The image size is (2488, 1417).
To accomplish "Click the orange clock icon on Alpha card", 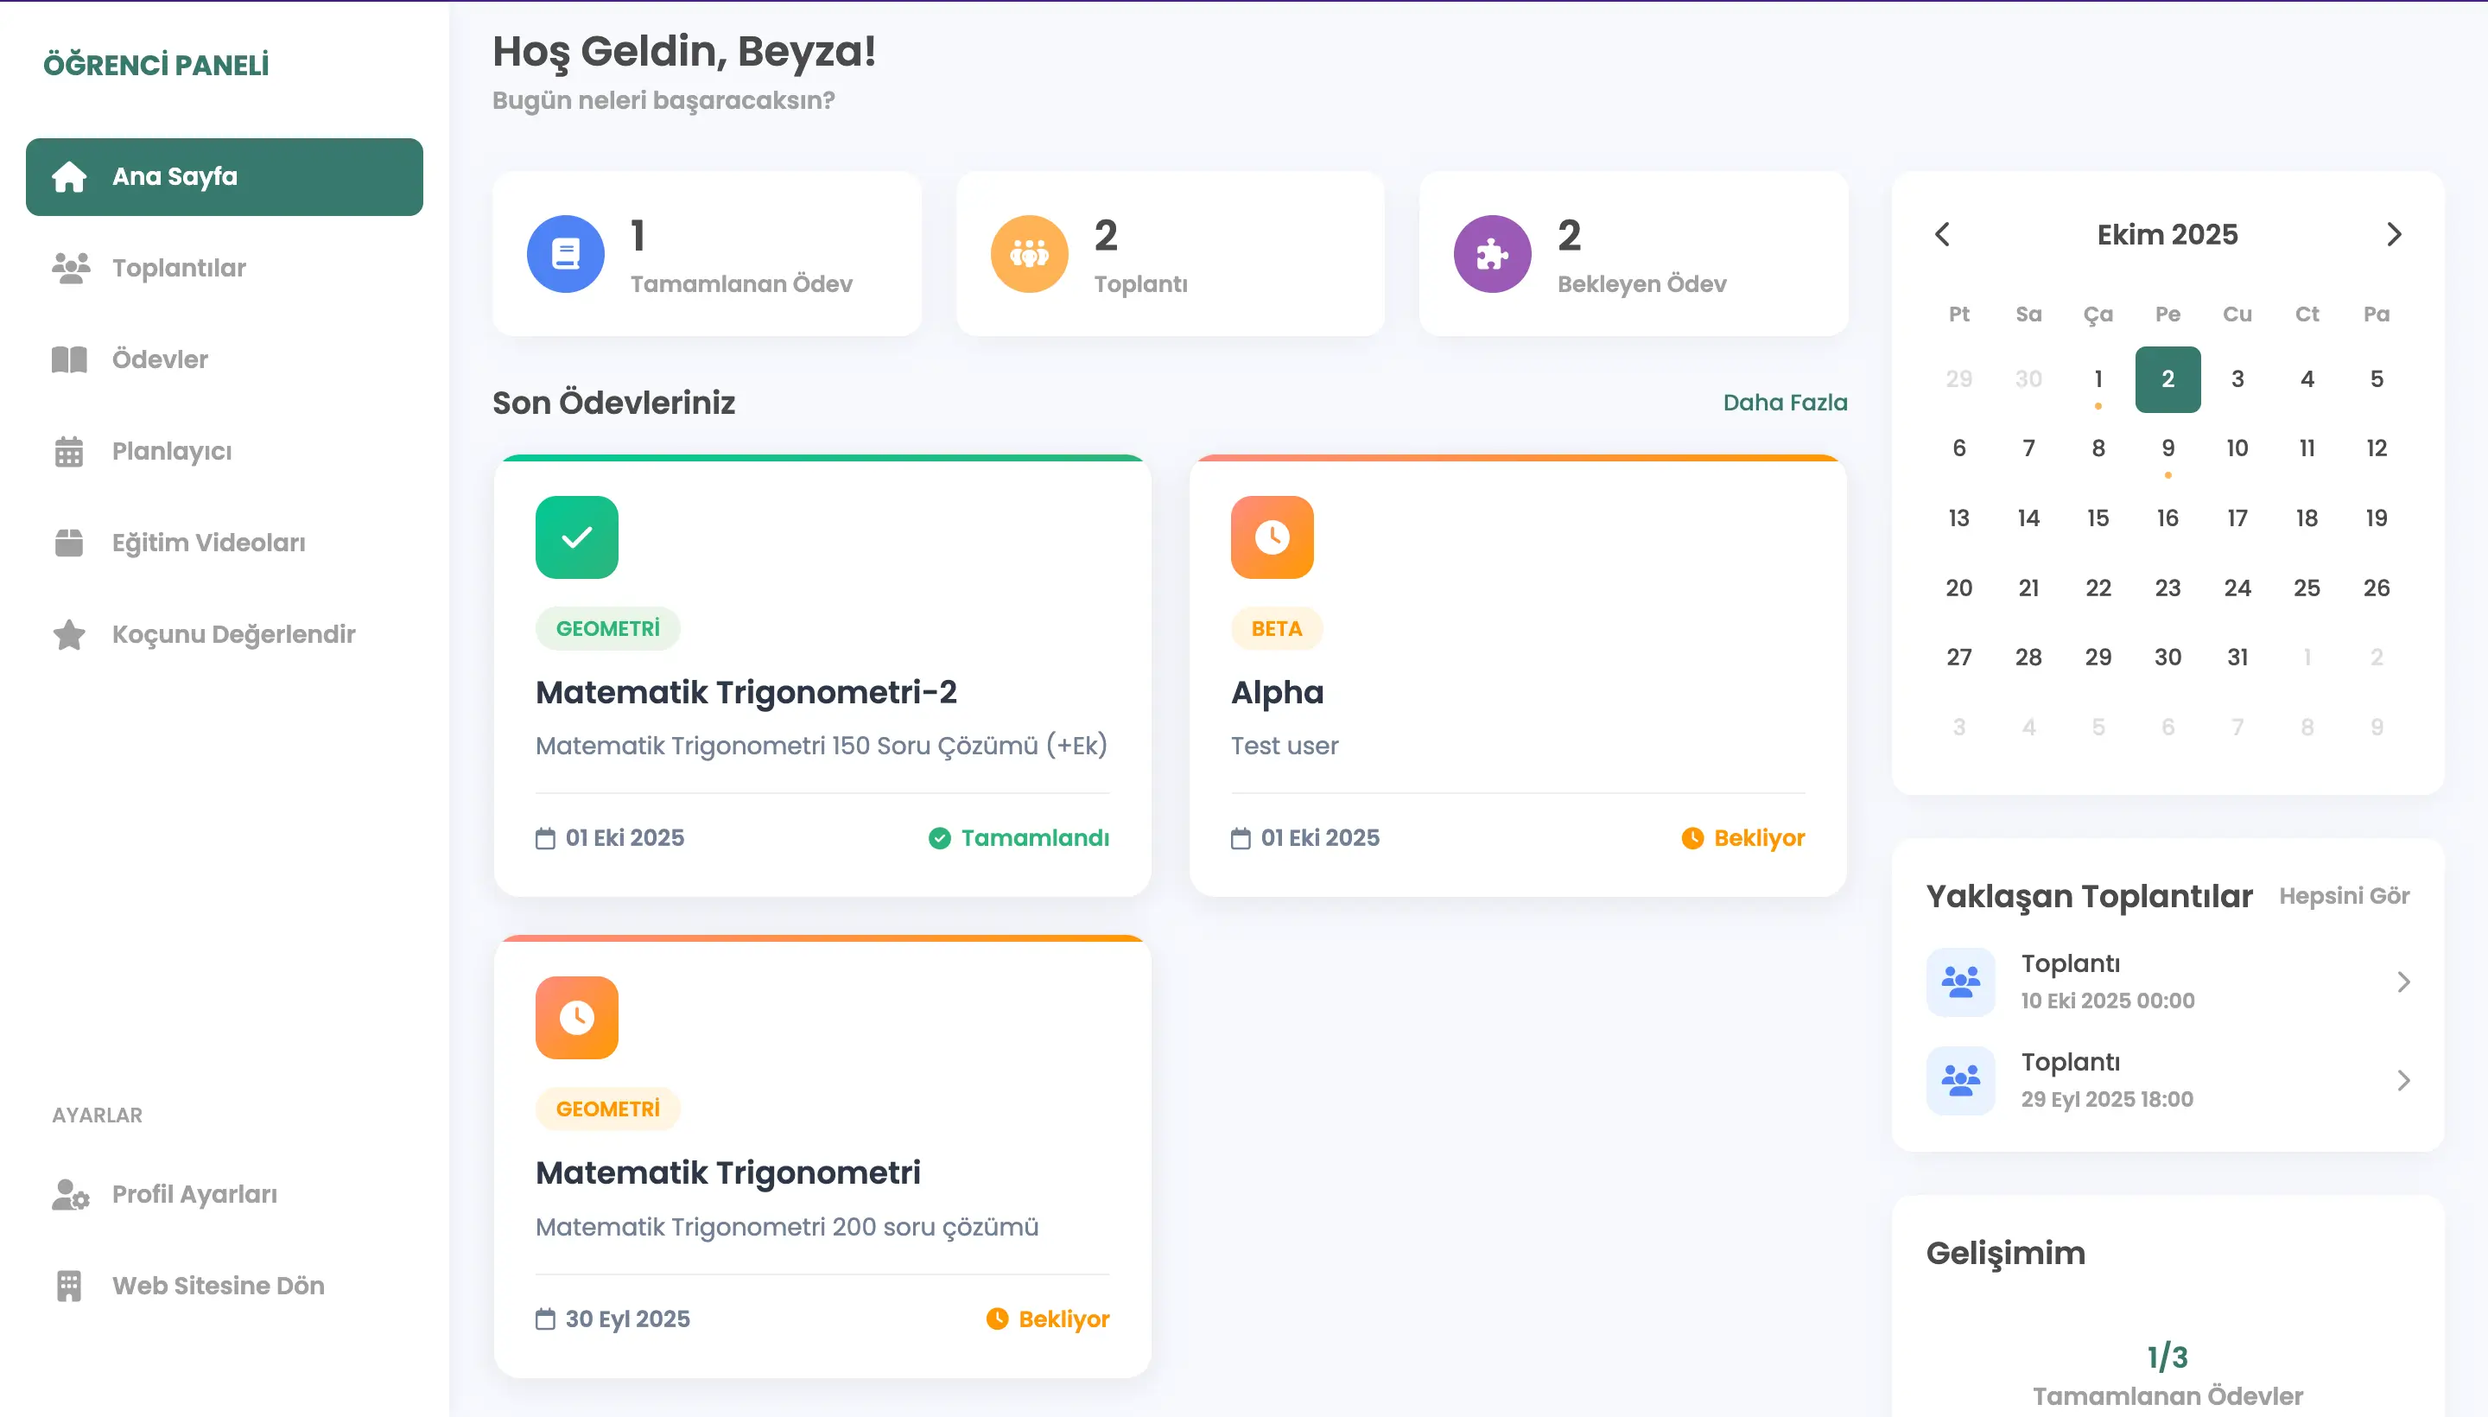I will tap(1271, 537).
